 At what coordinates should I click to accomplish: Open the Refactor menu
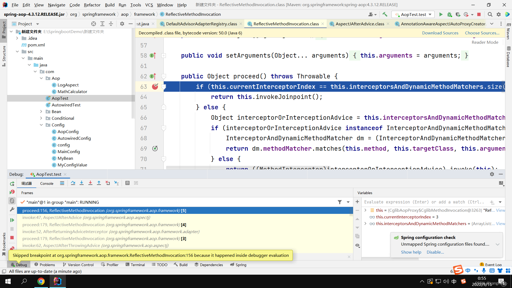click(92, 5)
